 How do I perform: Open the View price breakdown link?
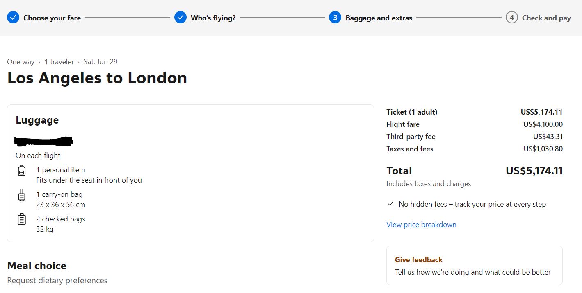[421, 225]
